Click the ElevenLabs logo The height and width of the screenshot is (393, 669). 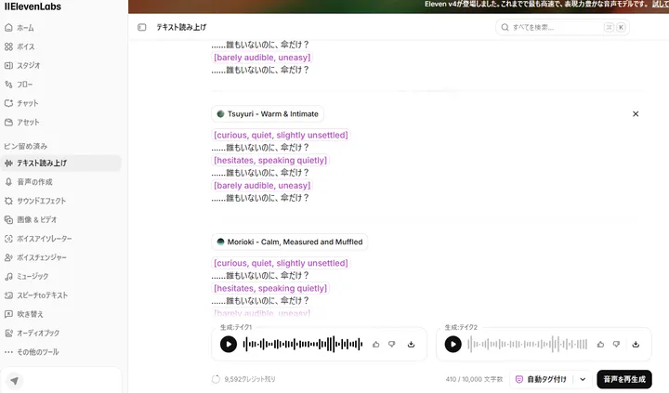pos(33,7)
